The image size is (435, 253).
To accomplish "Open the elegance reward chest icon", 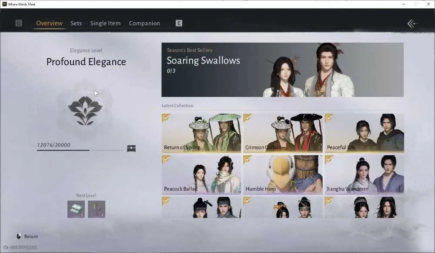I will pos(131,148).
